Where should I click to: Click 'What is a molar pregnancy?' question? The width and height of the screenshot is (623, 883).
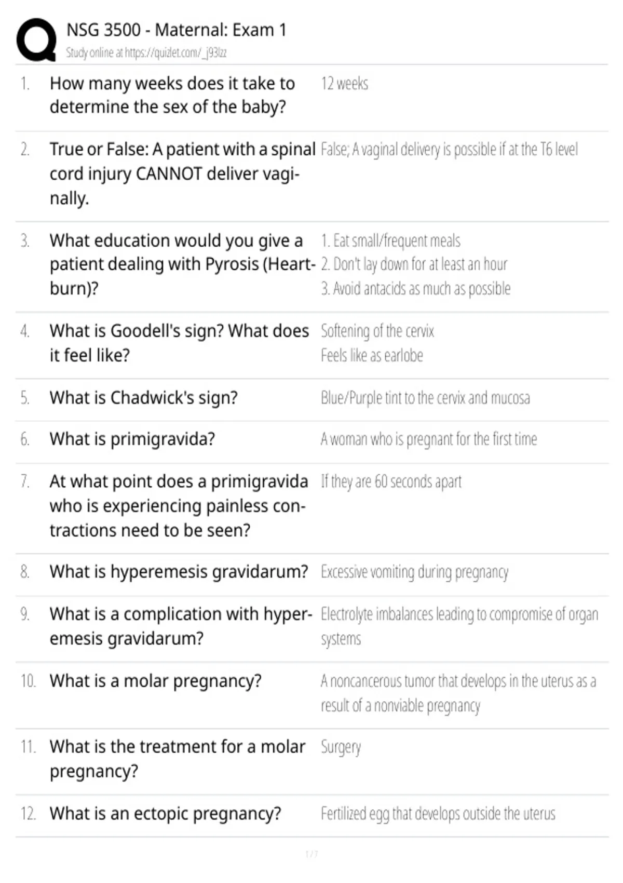[155, 681]
